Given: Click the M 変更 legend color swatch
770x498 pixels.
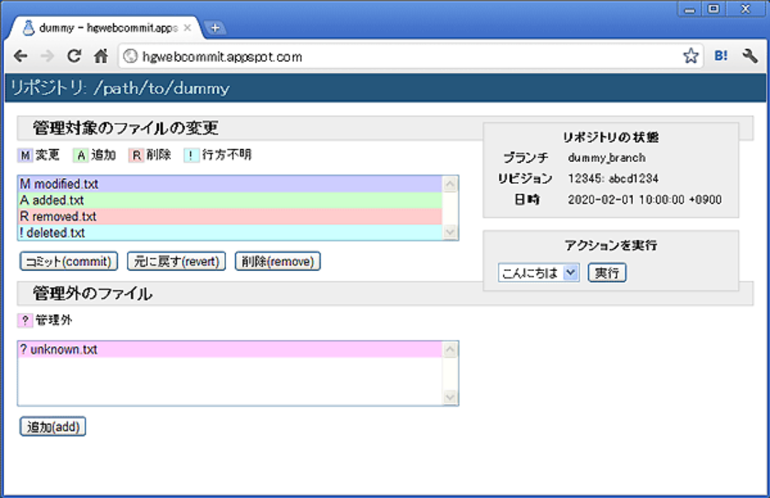Looking at the screenshot, I should [25, 155].
